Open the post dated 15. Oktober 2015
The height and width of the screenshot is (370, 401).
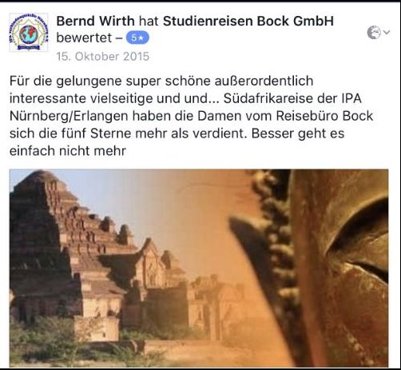click(x=103, y=57)
